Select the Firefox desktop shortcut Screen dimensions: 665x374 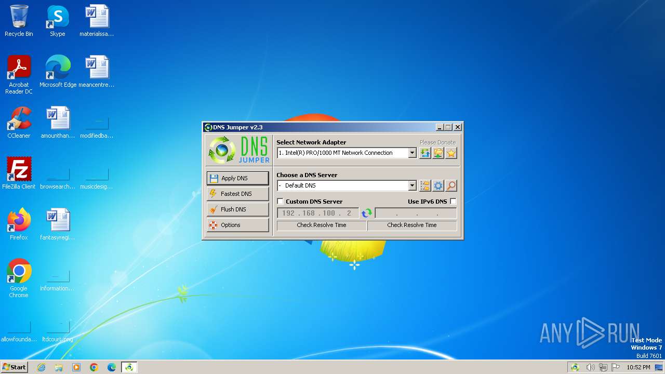point(19,224)
